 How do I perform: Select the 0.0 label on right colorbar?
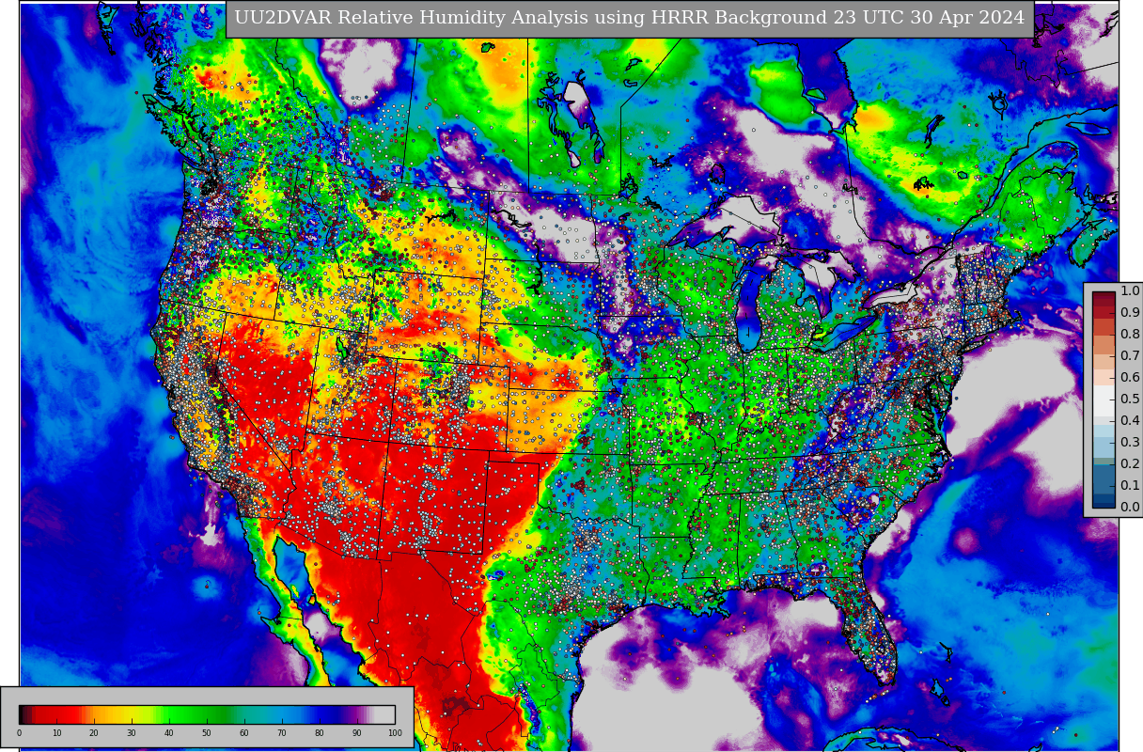click(1130, 508)
